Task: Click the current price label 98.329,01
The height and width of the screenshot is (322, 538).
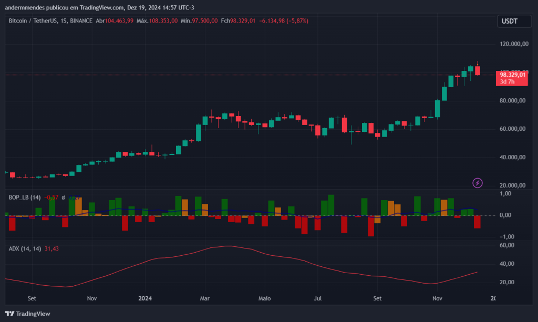Action: (512, 75)
